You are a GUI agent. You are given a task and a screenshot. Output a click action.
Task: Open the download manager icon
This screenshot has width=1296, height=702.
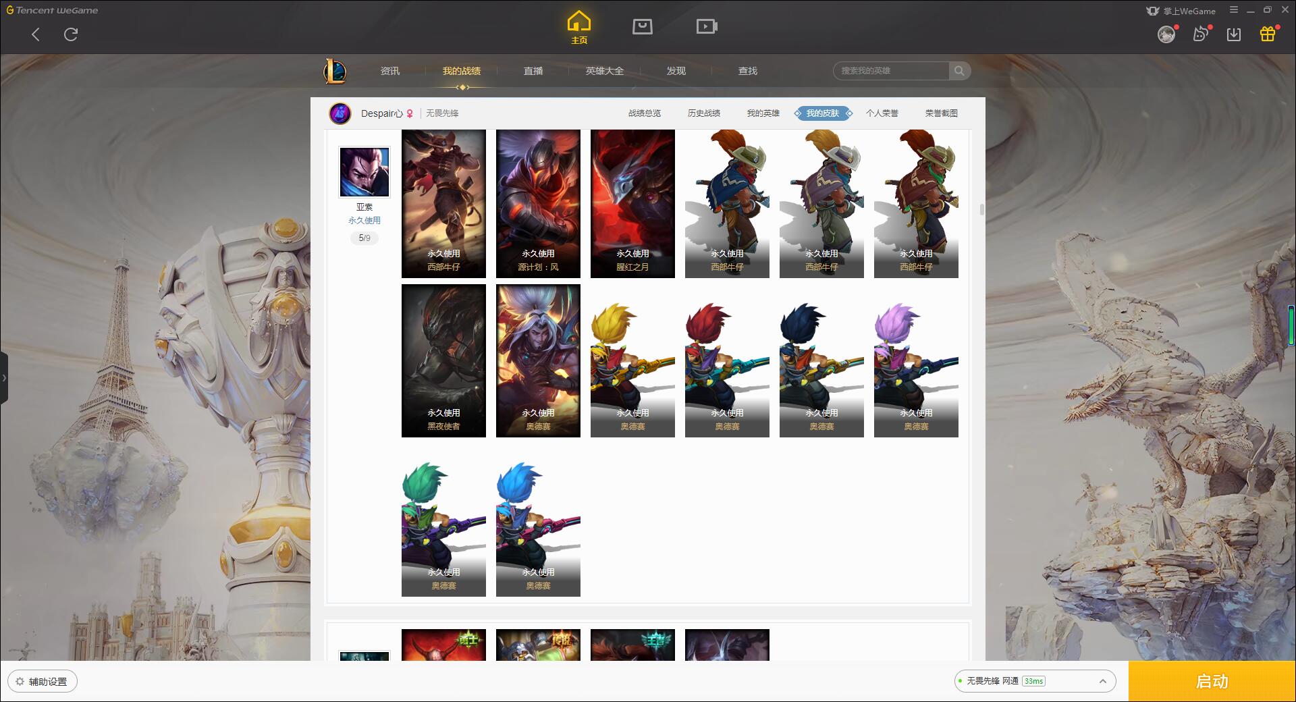[x=1234, y=34]
